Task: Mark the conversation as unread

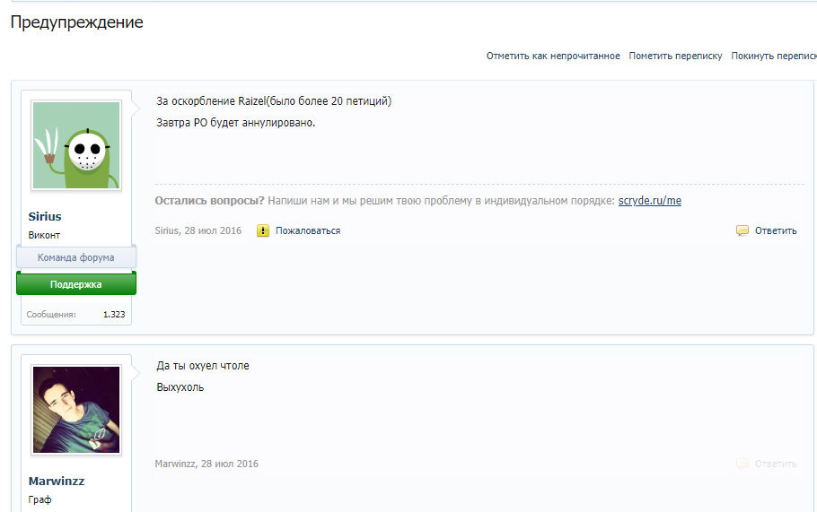Action: [x=553, y=56]
